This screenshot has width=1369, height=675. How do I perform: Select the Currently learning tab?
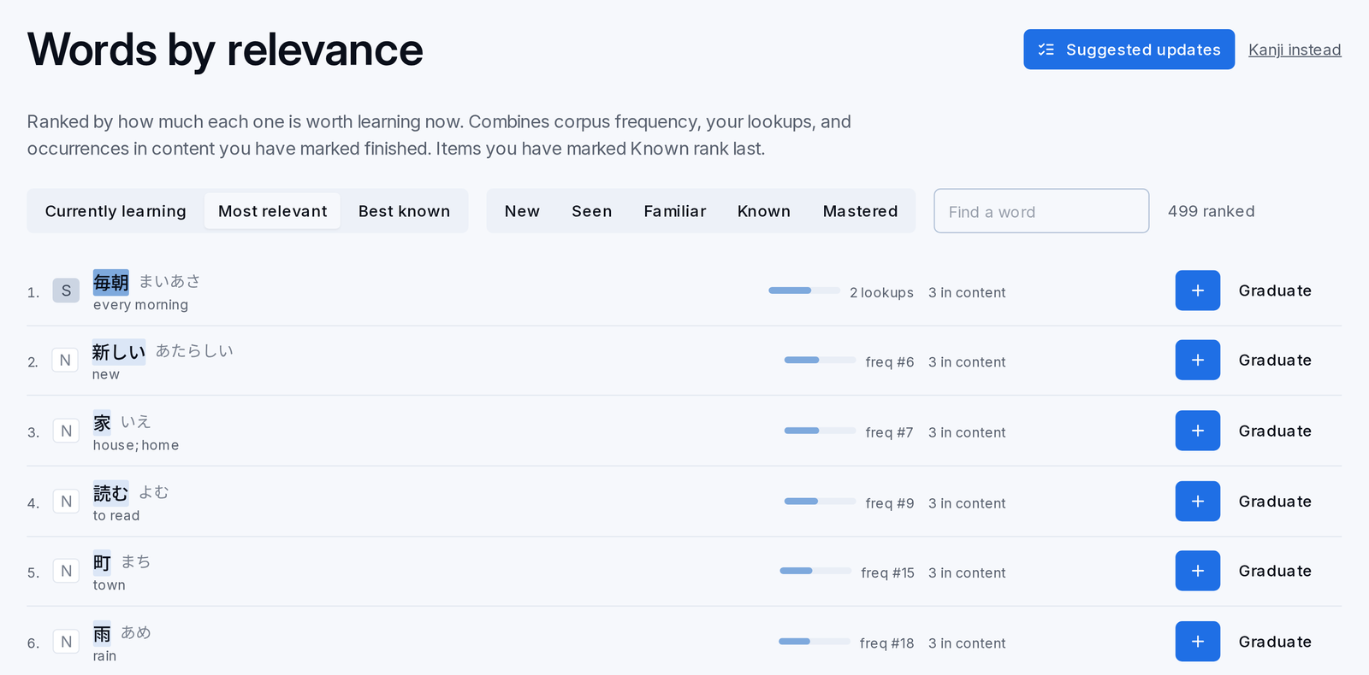116,211
